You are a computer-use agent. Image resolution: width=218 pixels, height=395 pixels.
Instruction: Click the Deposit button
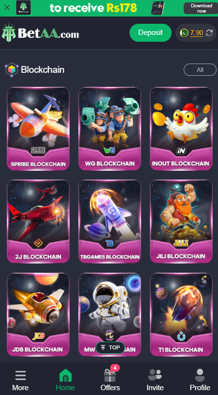150,33
